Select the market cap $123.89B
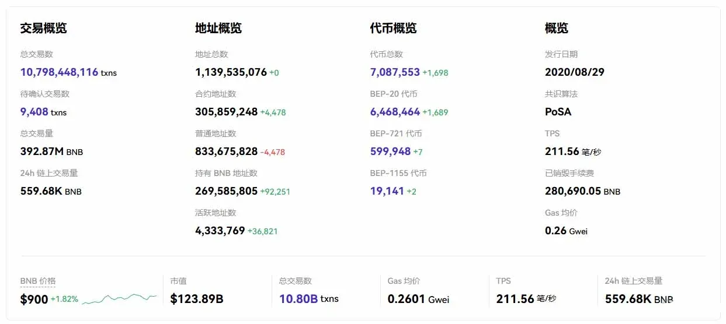The image size is (726, 324). click(x=197, y=299)
